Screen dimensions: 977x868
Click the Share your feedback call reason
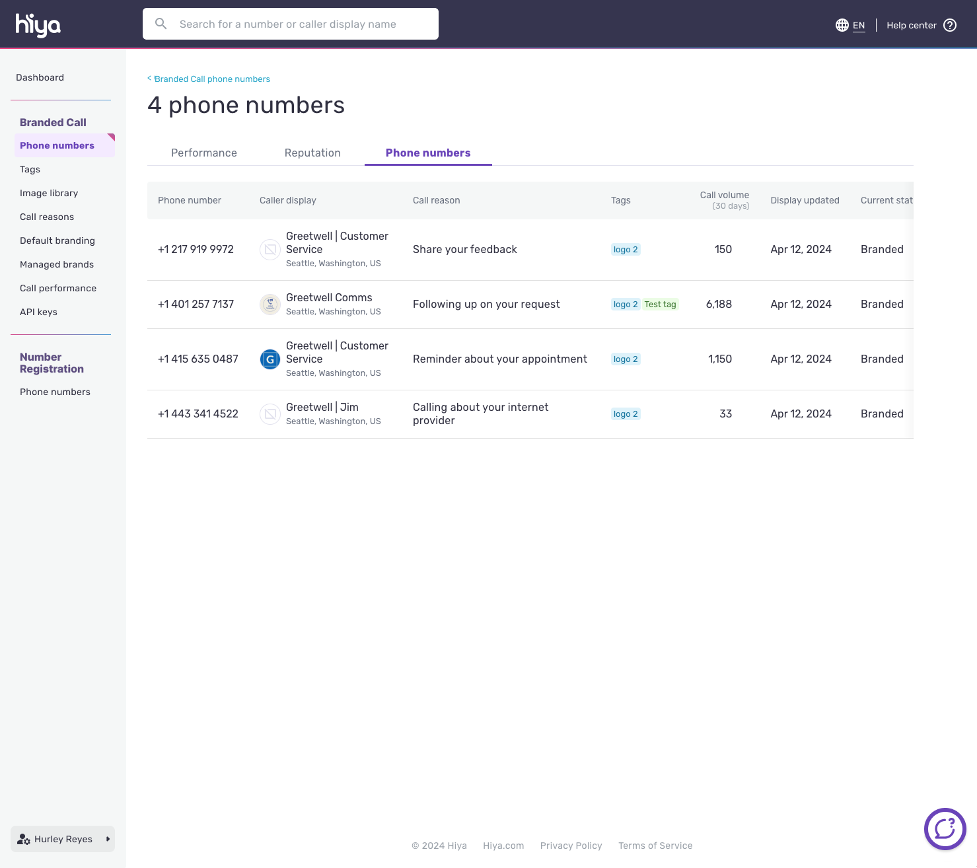coord(465,249)
